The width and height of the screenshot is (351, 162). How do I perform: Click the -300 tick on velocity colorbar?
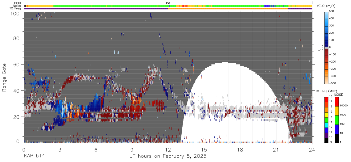[x=333, y=69]
